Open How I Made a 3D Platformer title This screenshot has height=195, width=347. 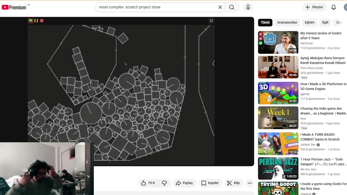click(x=323, y=86)
